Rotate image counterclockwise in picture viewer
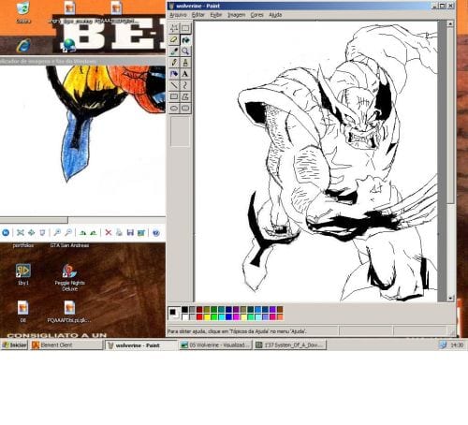468x425 pixels. coord(94,232)
